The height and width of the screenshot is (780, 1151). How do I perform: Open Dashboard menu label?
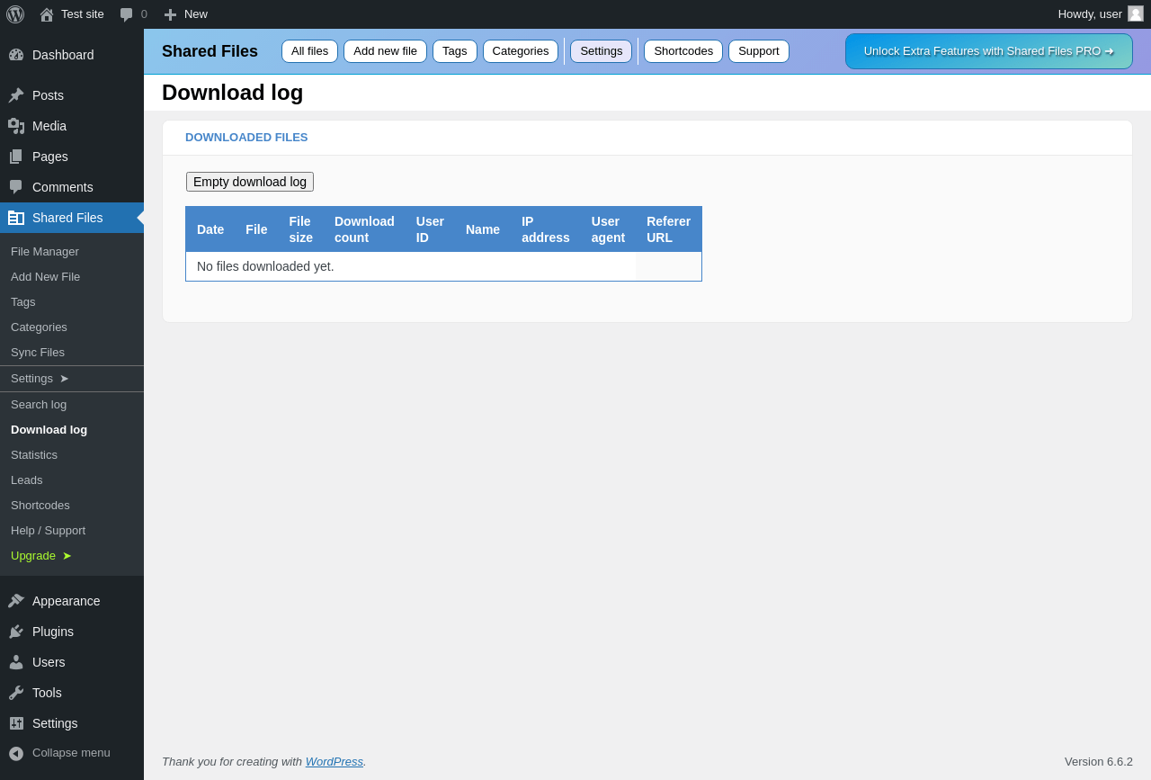point(63,55)
